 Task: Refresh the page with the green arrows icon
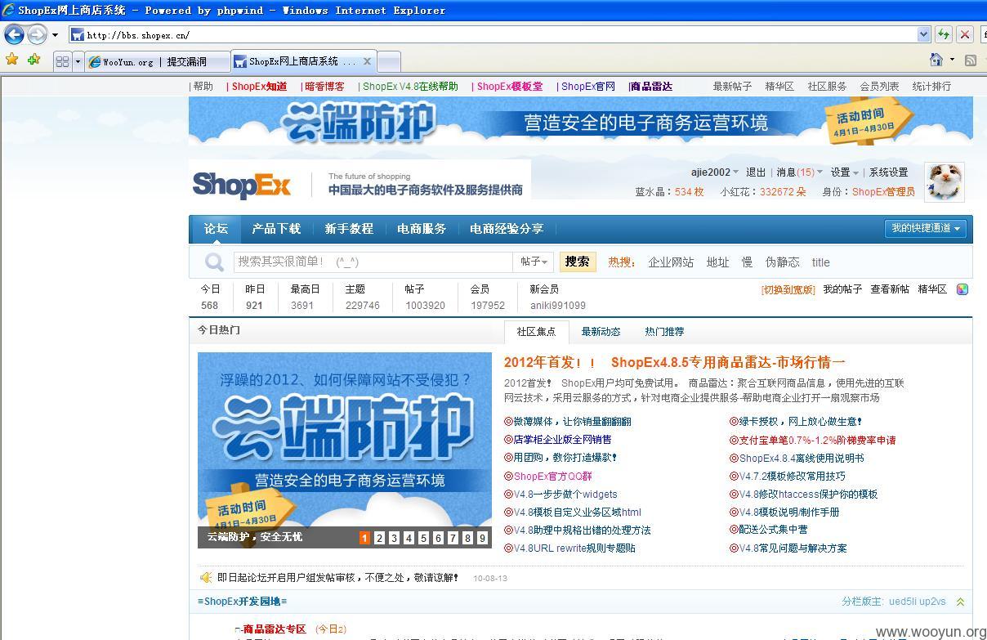(x=944, y=34)
